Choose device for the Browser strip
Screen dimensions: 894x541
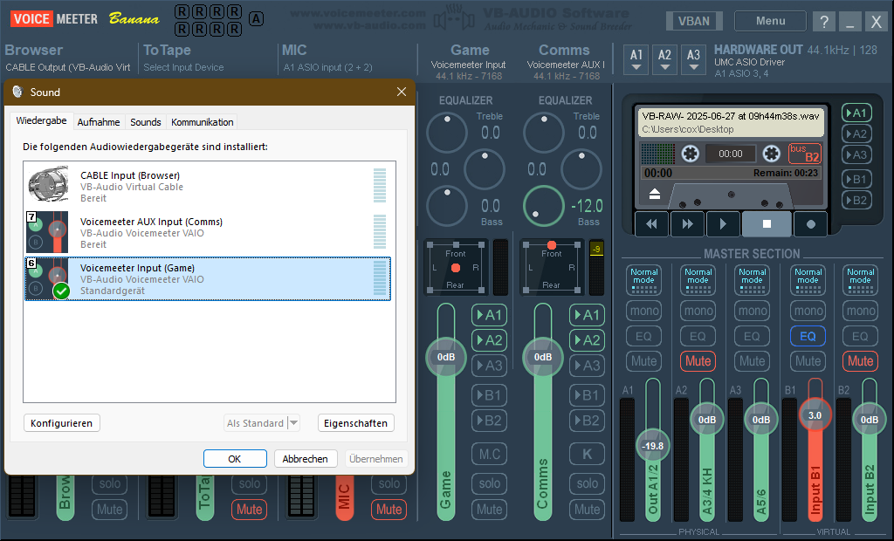(x=68, y=67)
